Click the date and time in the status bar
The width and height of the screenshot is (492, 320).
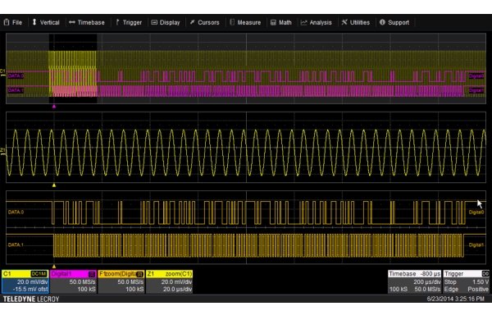(456, 299)
